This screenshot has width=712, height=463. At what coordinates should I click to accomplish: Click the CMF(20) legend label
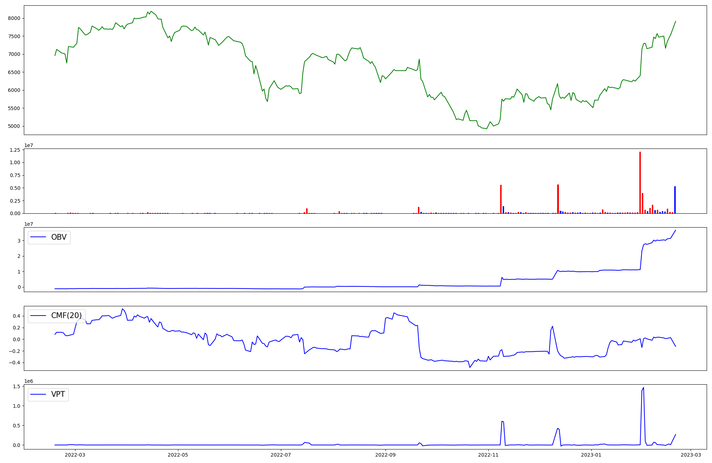(x=66, y=316)
